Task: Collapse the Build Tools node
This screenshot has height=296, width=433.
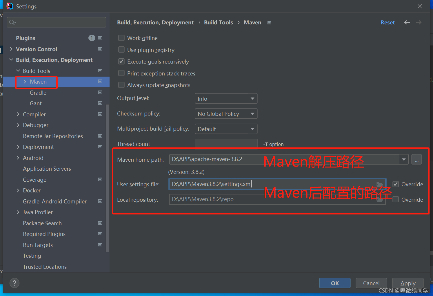Action: click(18, 71)
